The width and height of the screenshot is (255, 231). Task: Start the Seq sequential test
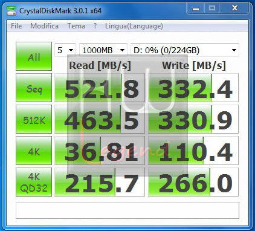[34, 88]
